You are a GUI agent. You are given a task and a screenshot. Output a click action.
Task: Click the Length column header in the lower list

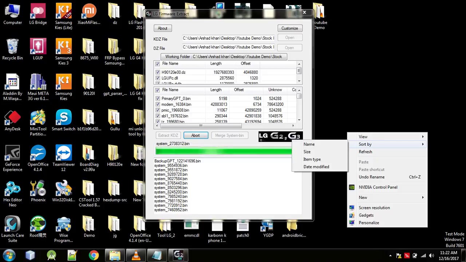pyautogui.click(x=216, y=90)
